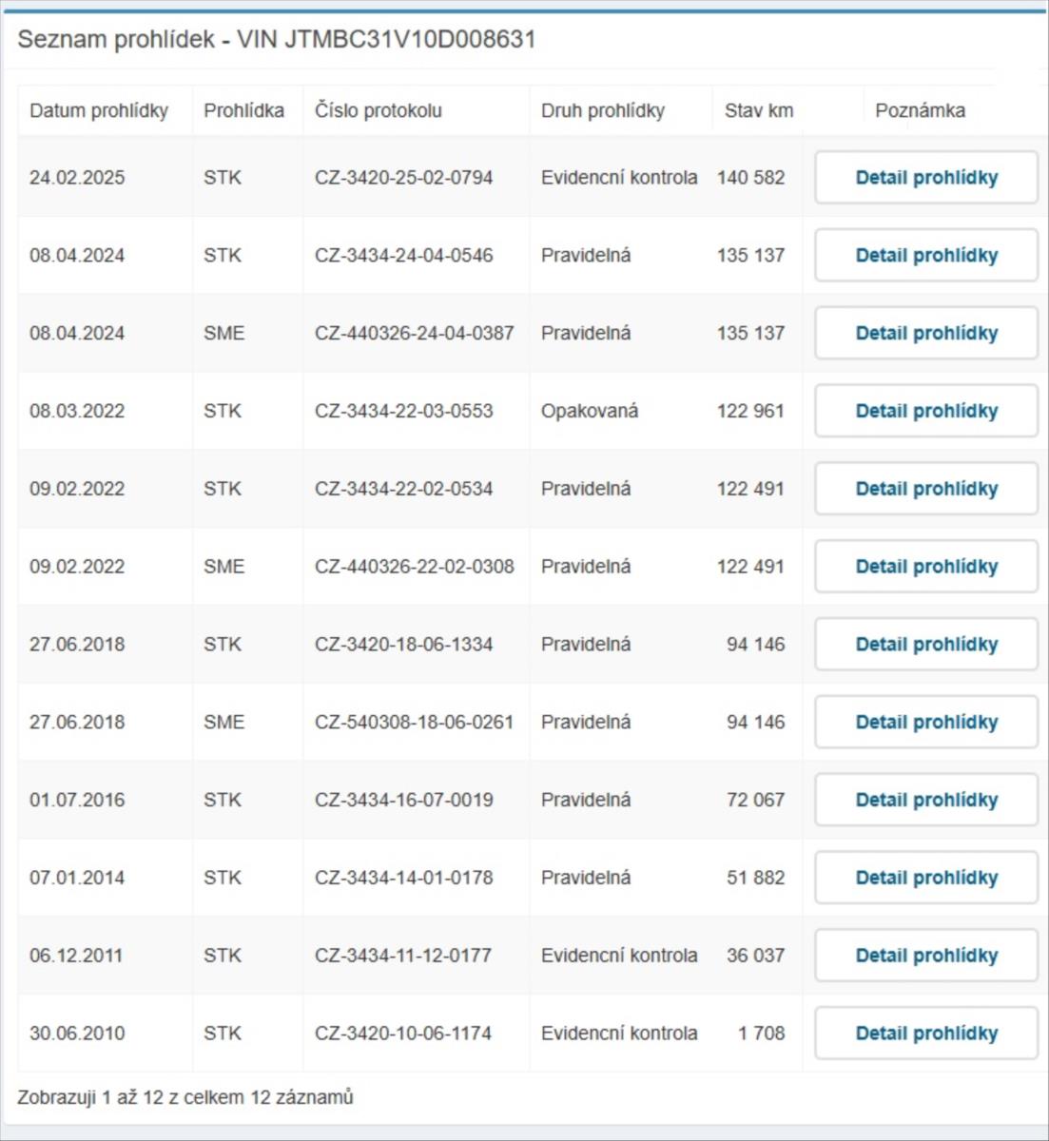Open Detail prohlídky for 01.07.2016 inspection

(926, 801)
